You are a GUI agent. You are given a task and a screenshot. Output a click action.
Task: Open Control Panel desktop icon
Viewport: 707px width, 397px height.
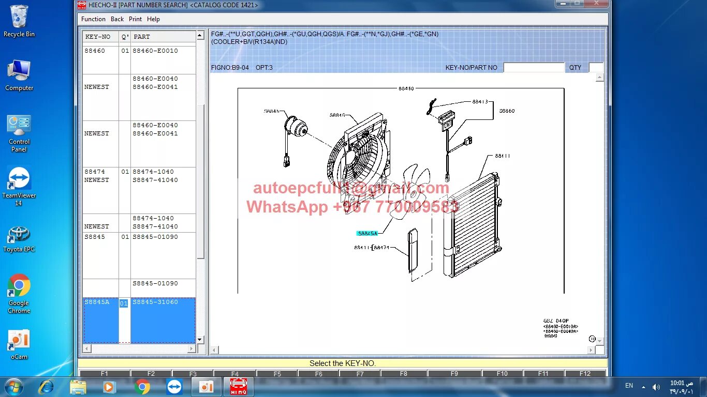(x=19, y=133)
